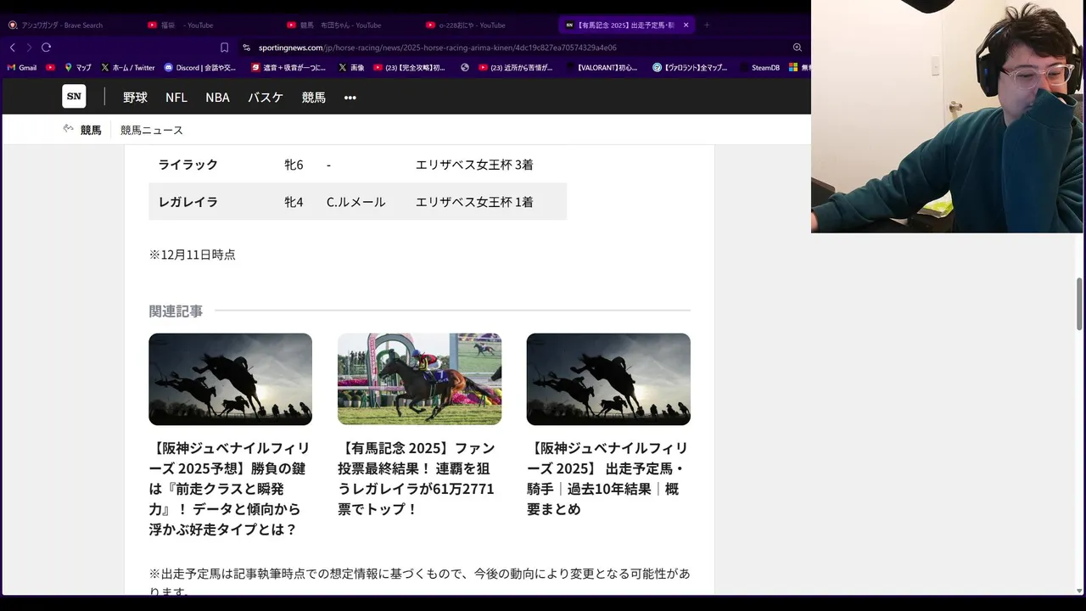
Task: Reload the current page
Action: [46, 48]
